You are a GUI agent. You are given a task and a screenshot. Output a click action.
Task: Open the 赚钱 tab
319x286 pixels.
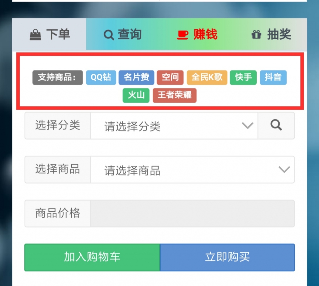[x=197, y=34]
